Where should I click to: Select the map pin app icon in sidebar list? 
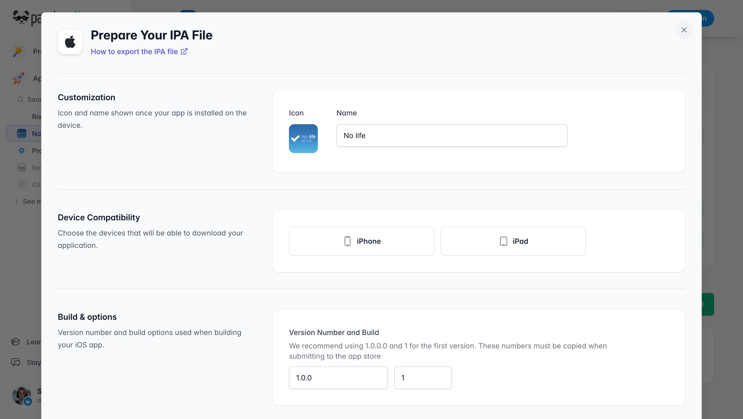point(22,150)
